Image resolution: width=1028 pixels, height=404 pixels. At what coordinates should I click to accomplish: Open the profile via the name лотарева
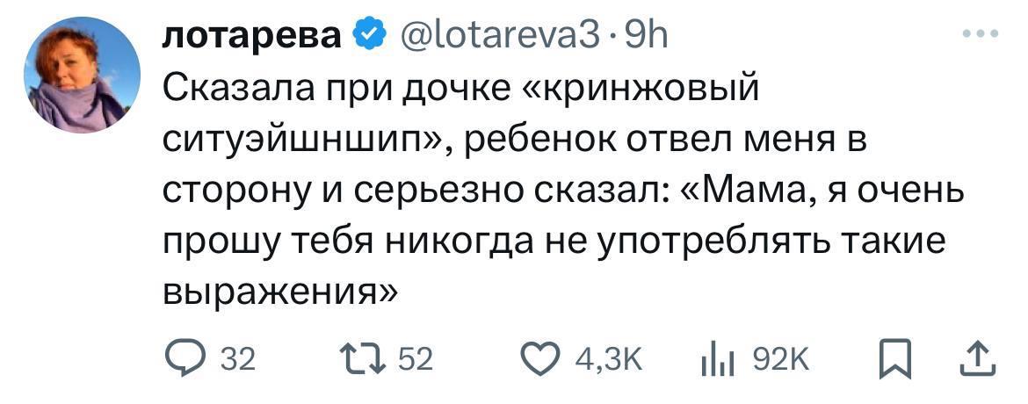(x=253, y=36)
